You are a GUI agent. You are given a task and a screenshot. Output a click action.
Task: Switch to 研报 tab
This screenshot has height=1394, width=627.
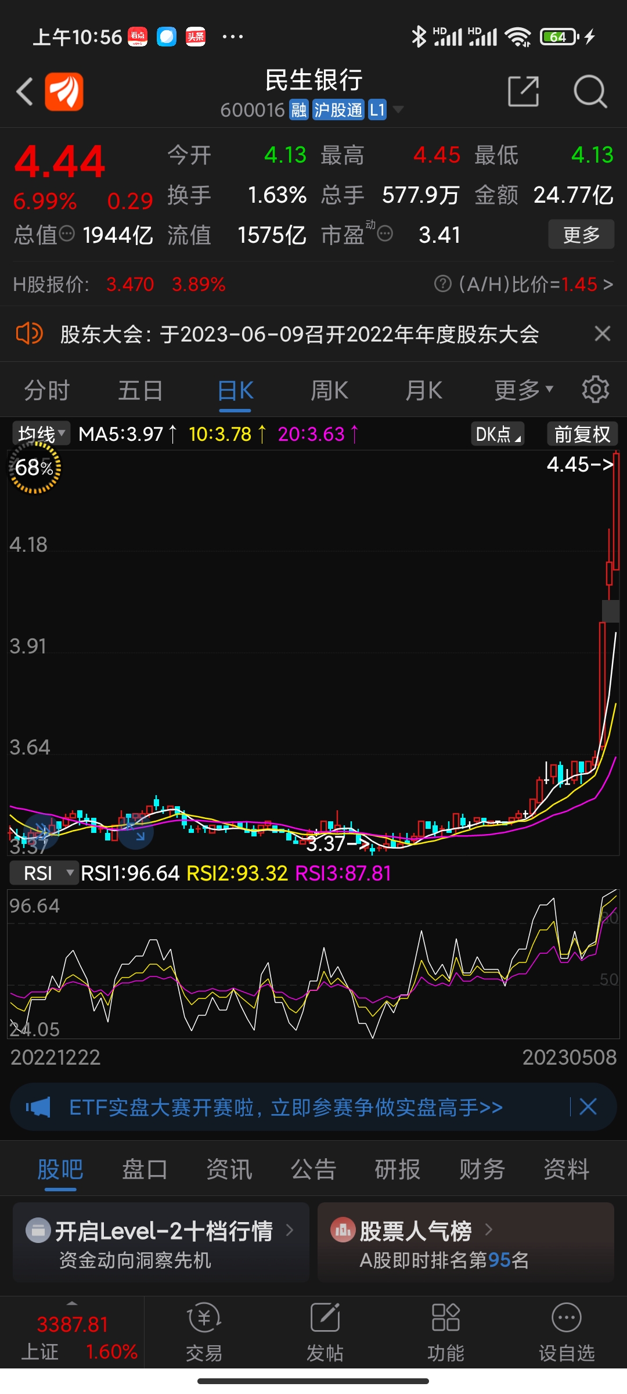click(x=398, y=1169)
